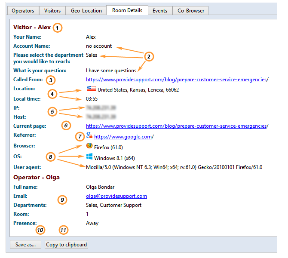This screenshot has height=258, width=288.
Task: Follow the www.google.com referrer link
Action: pos(123,137)
